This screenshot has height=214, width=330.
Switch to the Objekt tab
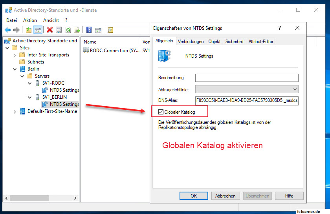click(214, 42)
